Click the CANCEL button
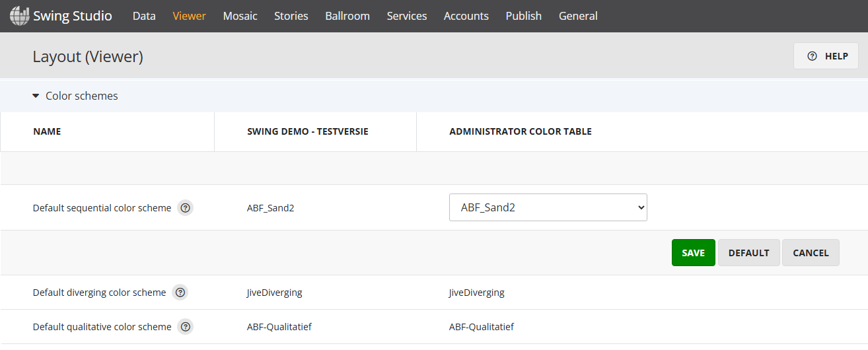Viewport: 868px width, 350px height. tap(811, 253)
